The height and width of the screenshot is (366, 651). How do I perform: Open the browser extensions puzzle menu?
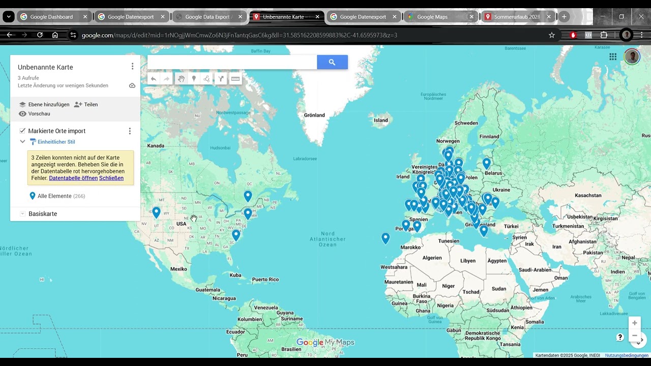[x=604, y=35]
